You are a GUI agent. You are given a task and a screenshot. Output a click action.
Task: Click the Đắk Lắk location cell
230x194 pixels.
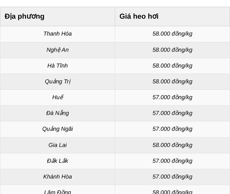(x=57, y=161)
